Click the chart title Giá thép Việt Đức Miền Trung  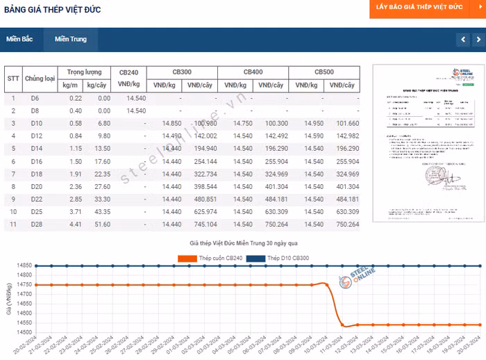point(243,244)
